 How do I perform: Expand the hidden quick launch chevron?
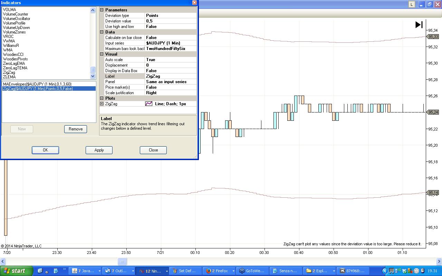[64, 269]
